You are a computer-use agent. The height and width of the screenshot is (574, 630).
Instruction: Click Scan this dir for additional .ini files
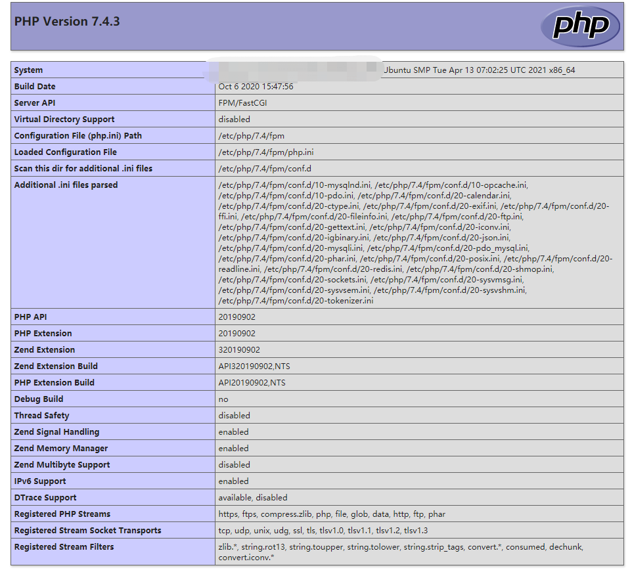83,169
